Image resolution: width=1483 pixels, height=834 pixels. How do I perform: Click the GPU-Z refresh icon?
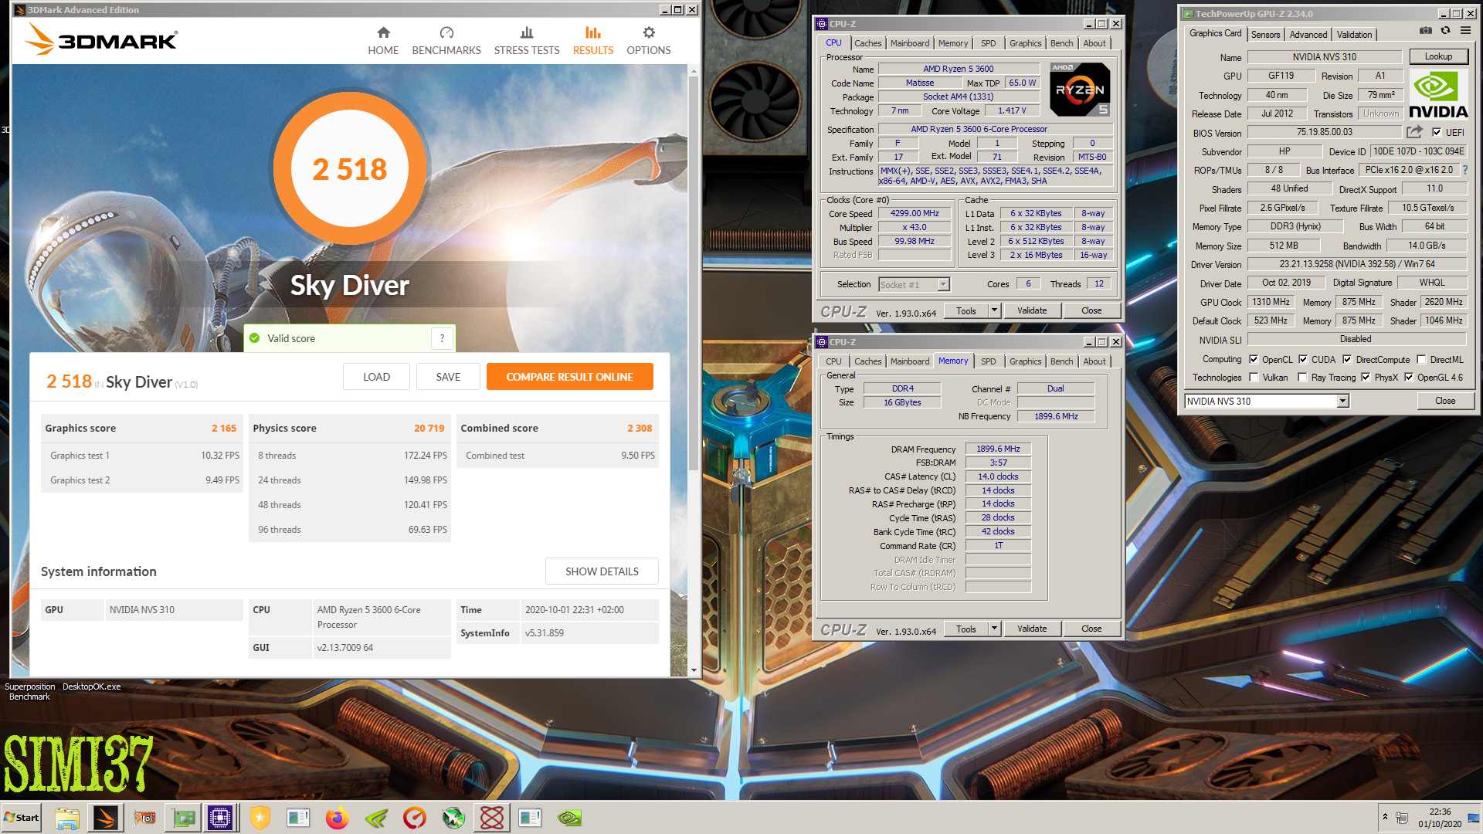pos(1445,31)
